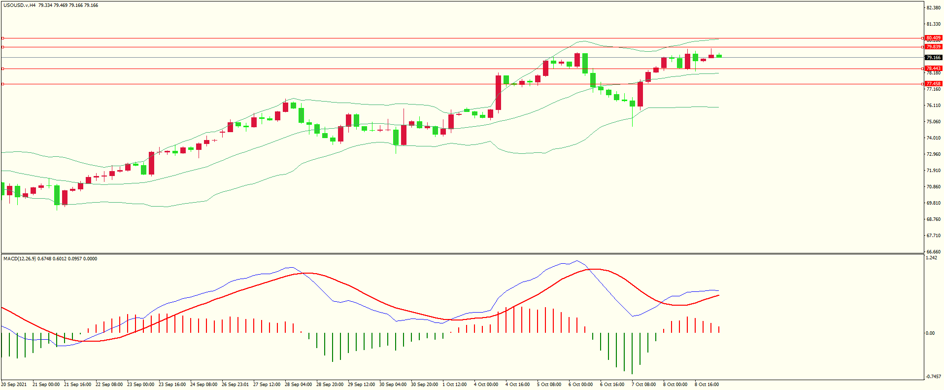Click left anchor handle of lowest red line
The width and height of the screenshot is (944, 390).
click(x=2, y=84)
